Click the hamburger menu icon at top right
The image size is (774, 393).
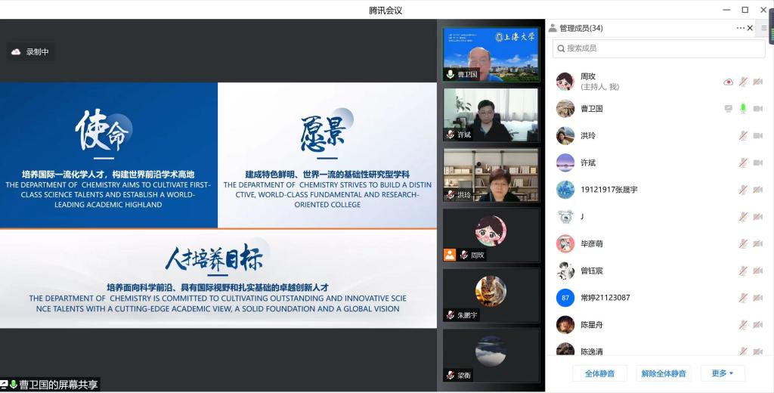click(764, 28)
